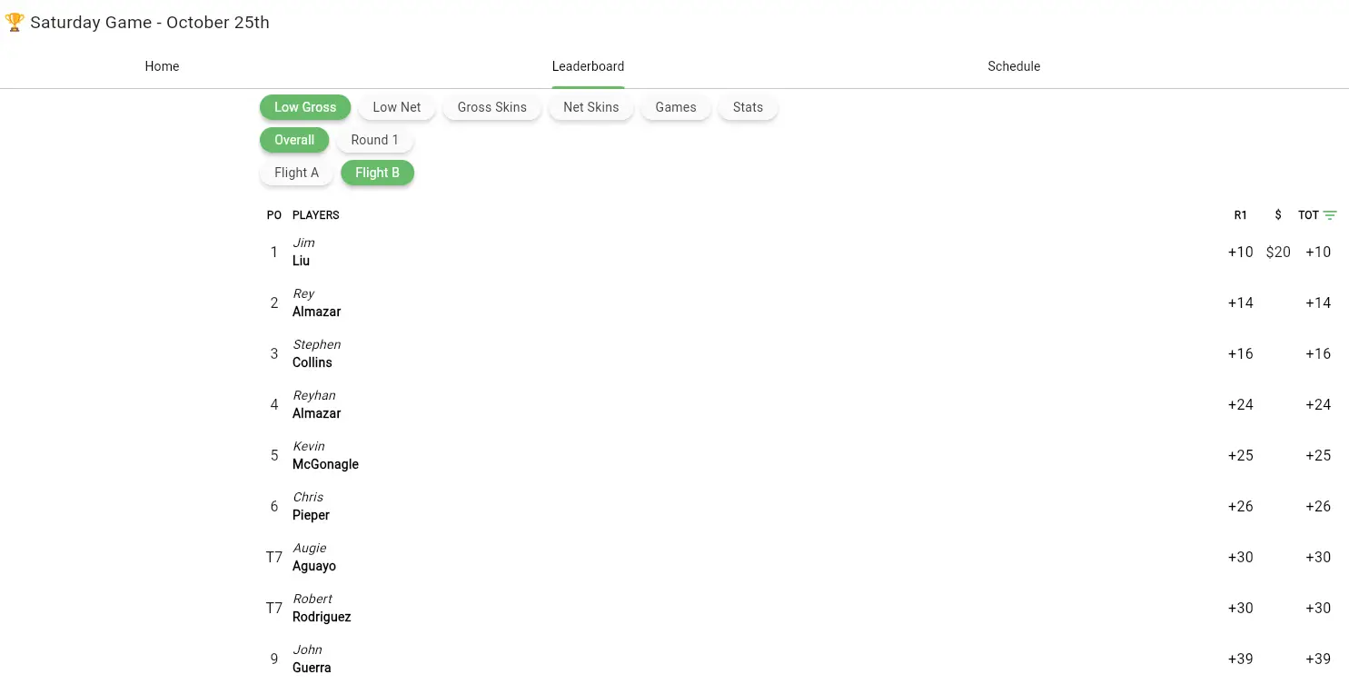The width and height of the screenshot is (1349, 684).
Task: Select the Low Net chip
Action: click(397, 107)
